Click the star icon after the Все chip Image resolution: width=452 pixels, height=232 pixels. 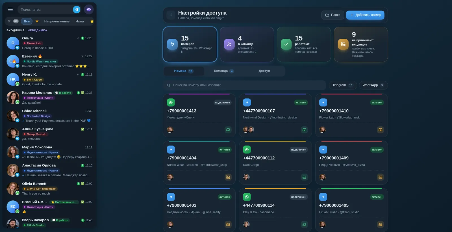(37, 21)
